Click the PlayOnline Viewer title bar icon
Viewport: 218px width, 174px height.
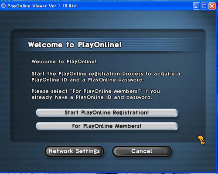pos(3,6)
